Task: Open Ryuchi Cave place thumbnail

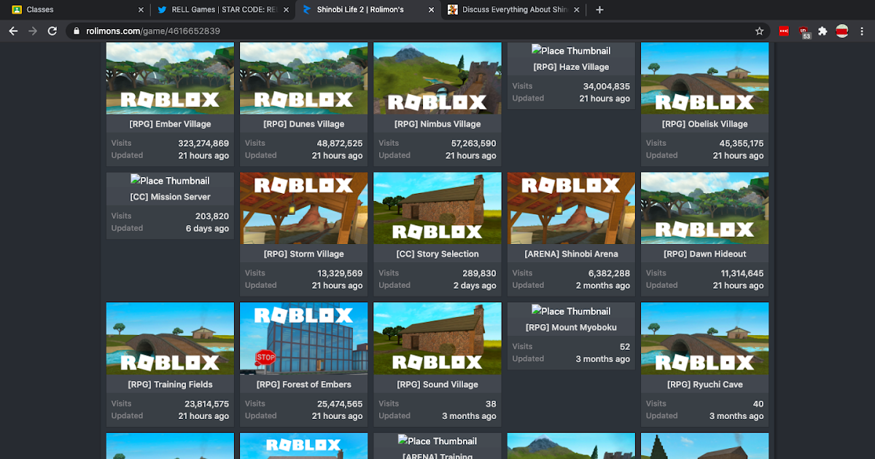Action: click(x=704, y=339)
